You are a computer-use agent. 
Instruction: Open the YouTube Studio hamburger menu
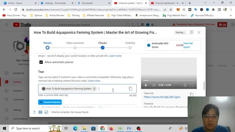[7, 25]
